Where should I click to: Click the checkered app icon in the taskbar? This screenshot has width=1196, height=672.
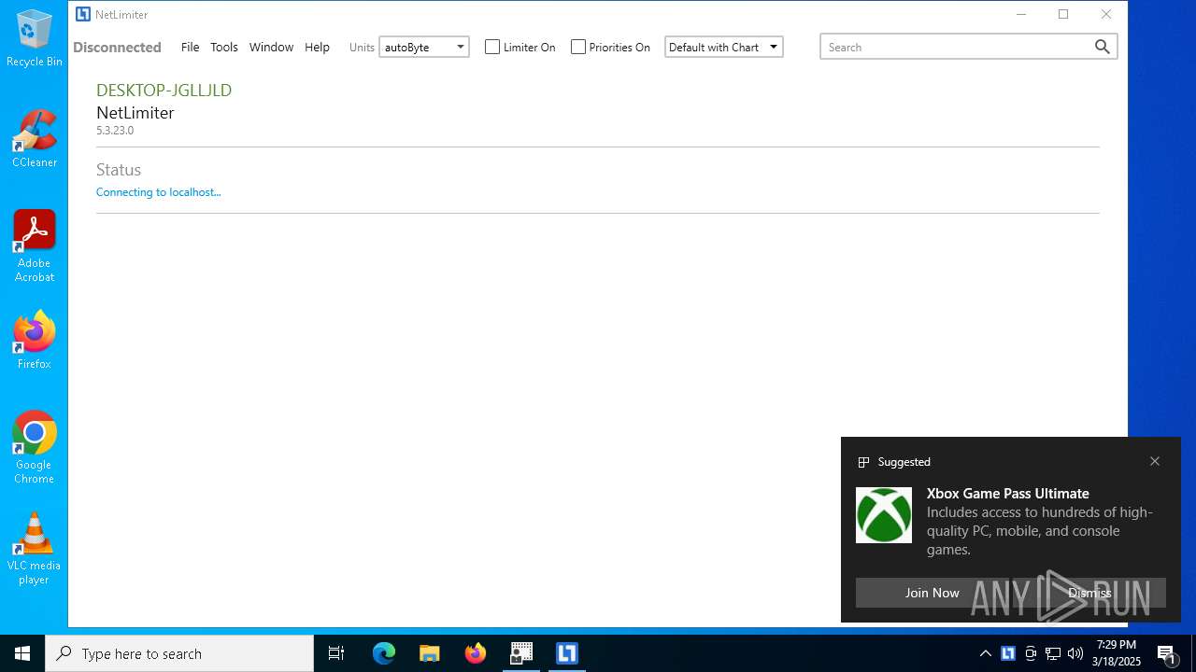click(x=521, y=653)
